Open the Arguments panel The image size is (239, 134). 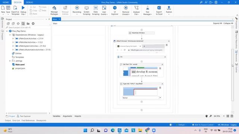(x=67, y=116)
